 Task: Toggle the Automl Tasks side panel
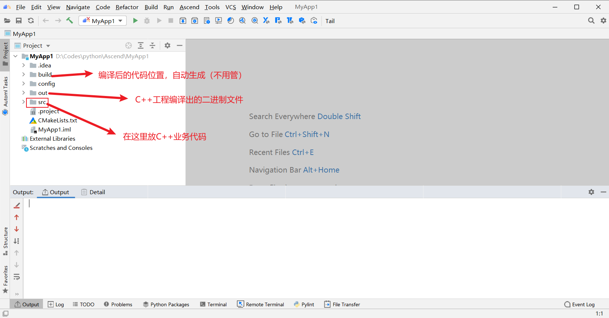tap(5, 96)
